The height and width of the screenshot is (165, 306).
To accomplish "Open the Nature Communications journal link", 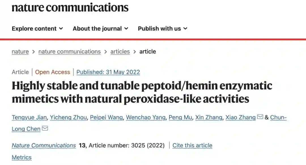I will pyautogui.click(x=44, y=145).
